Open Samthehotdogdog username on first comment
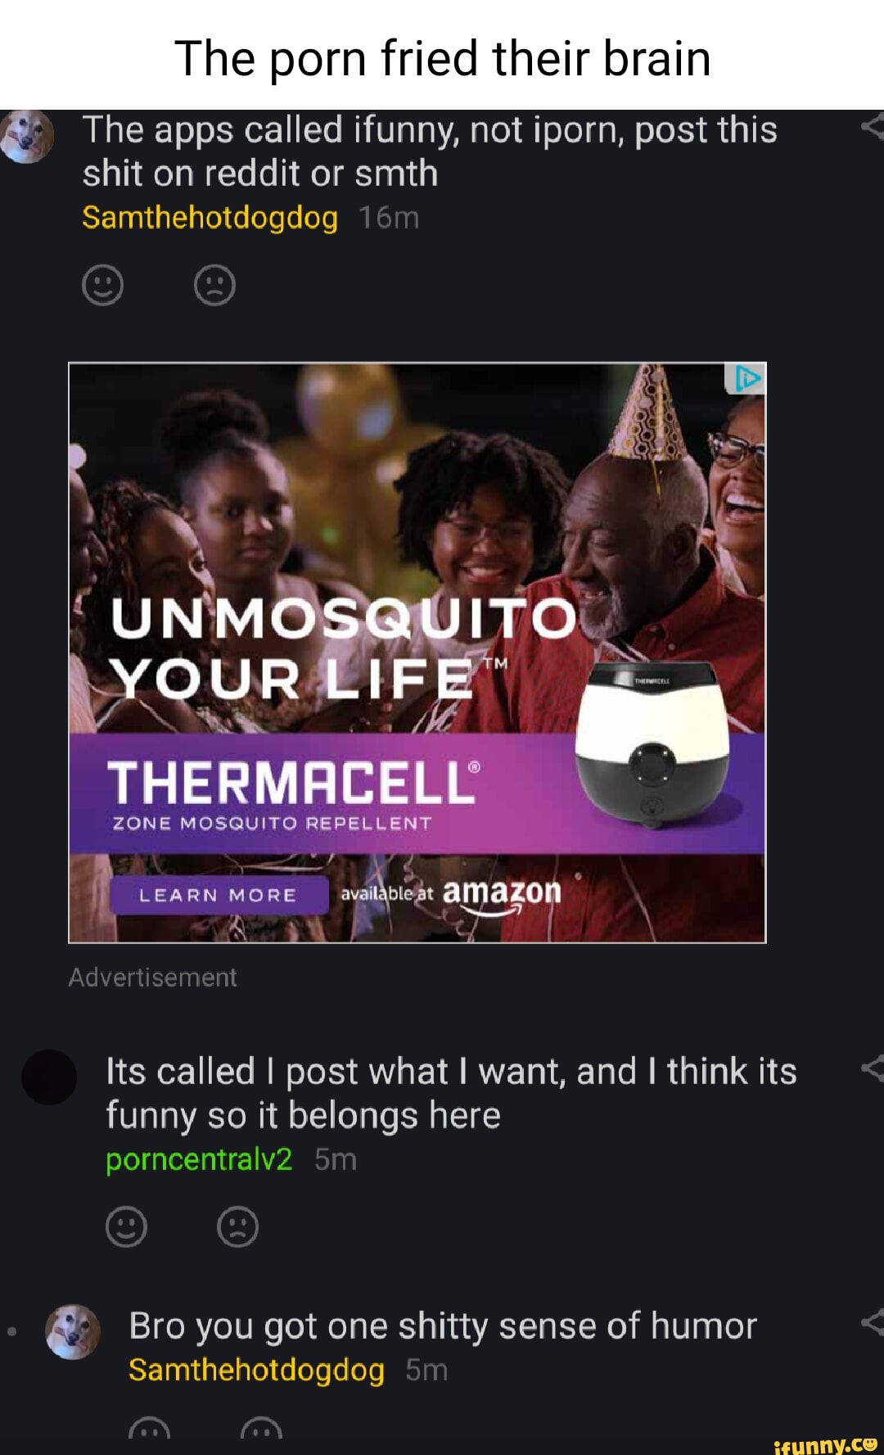 click(x=210, y=218)
